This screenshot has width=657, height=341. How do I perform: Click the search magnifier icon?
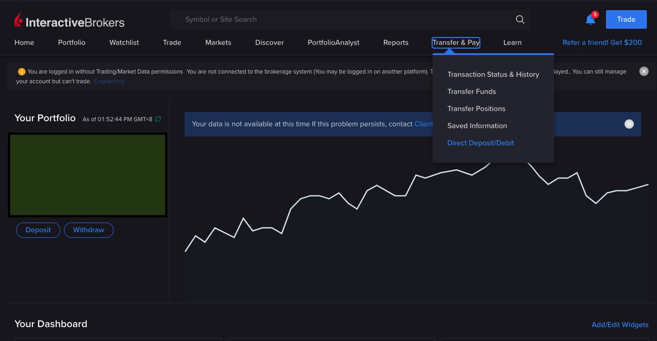(x=520, y=19)
